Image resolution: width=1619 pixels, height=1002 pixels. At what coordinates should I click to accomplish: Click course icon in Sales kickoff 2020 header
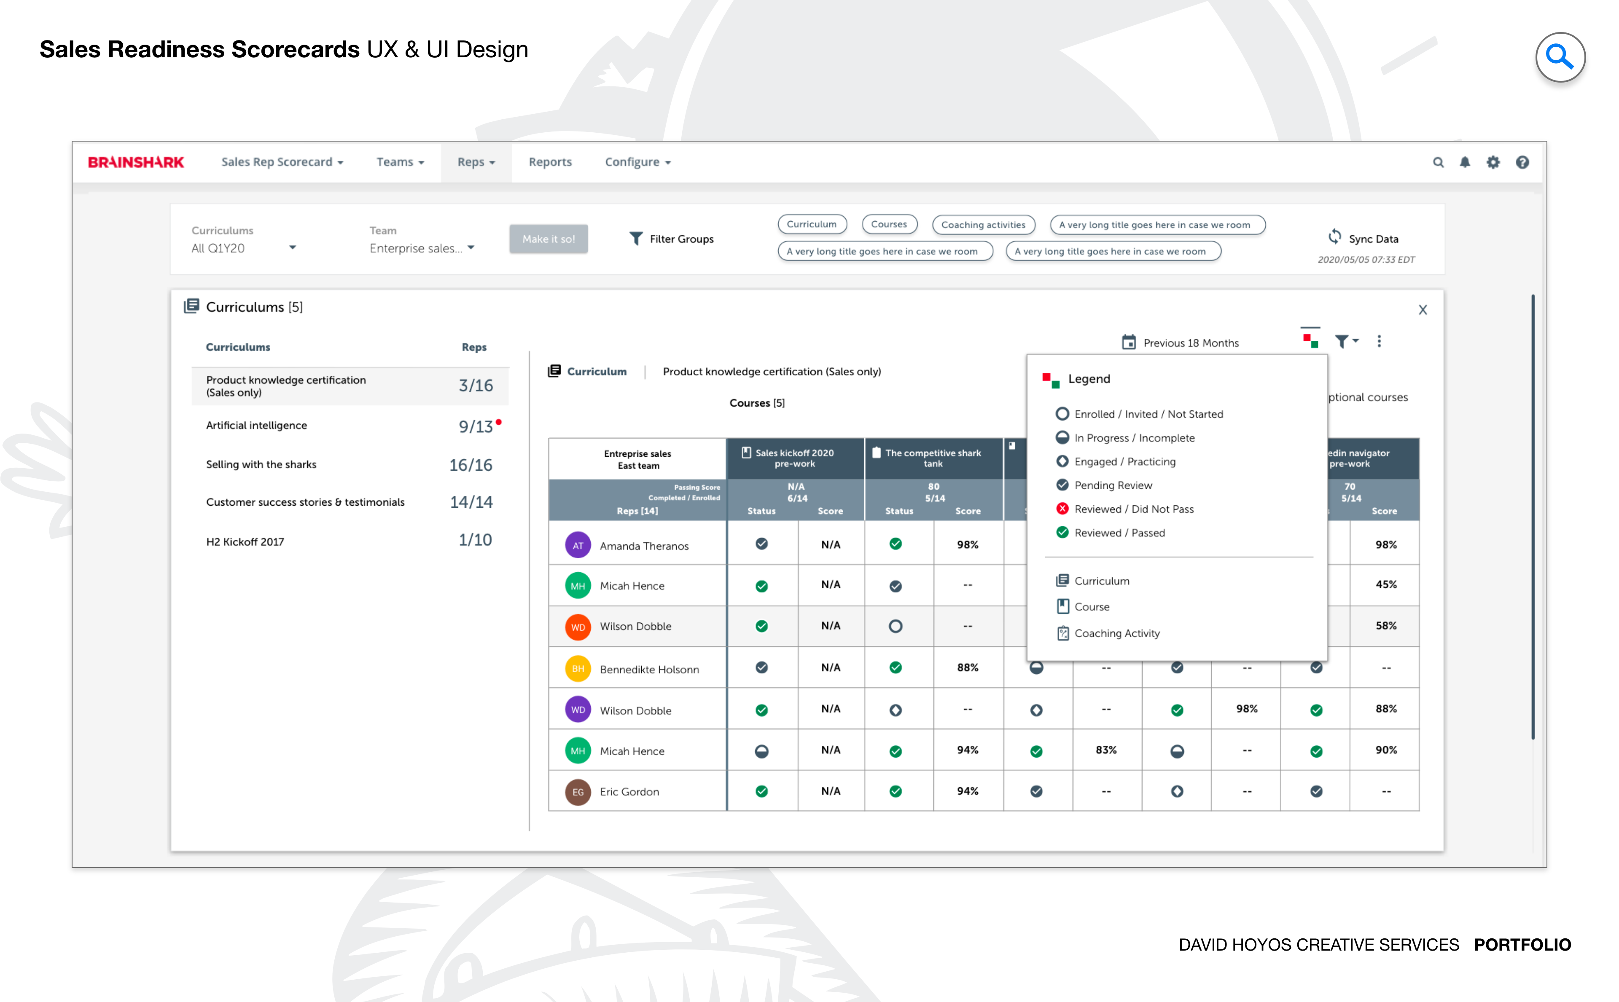point(746,453)
